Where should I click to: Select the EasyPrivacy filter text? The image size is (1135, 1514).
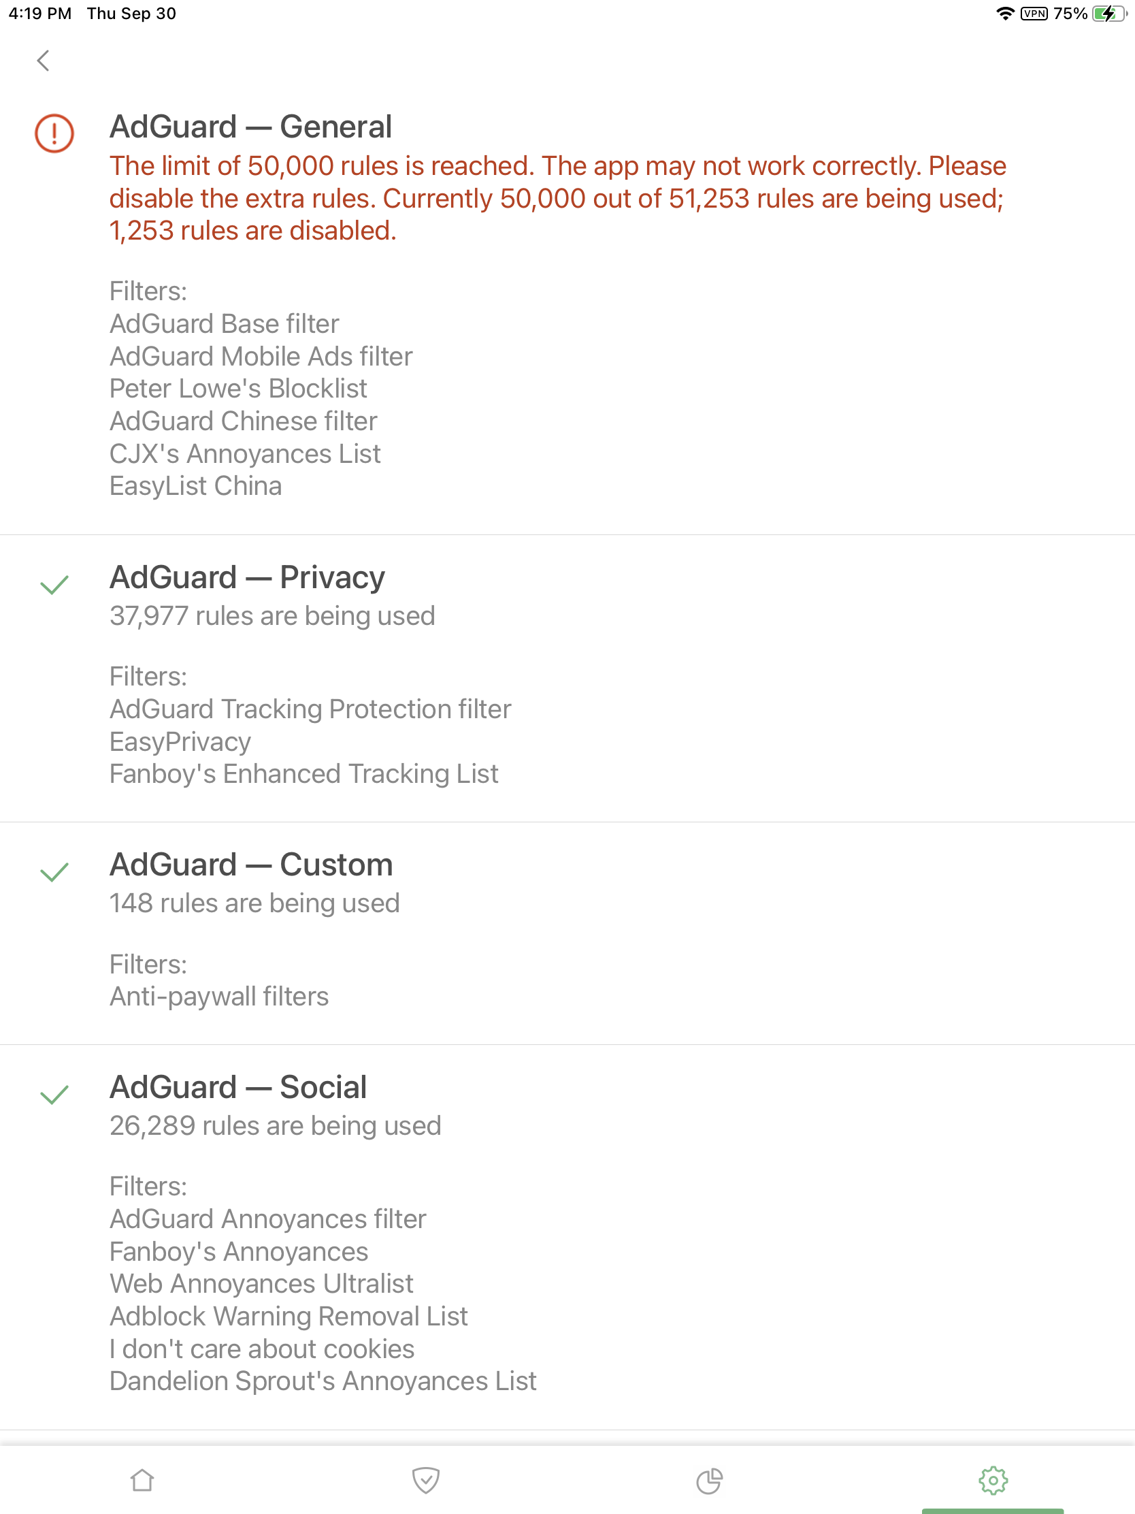180,741
